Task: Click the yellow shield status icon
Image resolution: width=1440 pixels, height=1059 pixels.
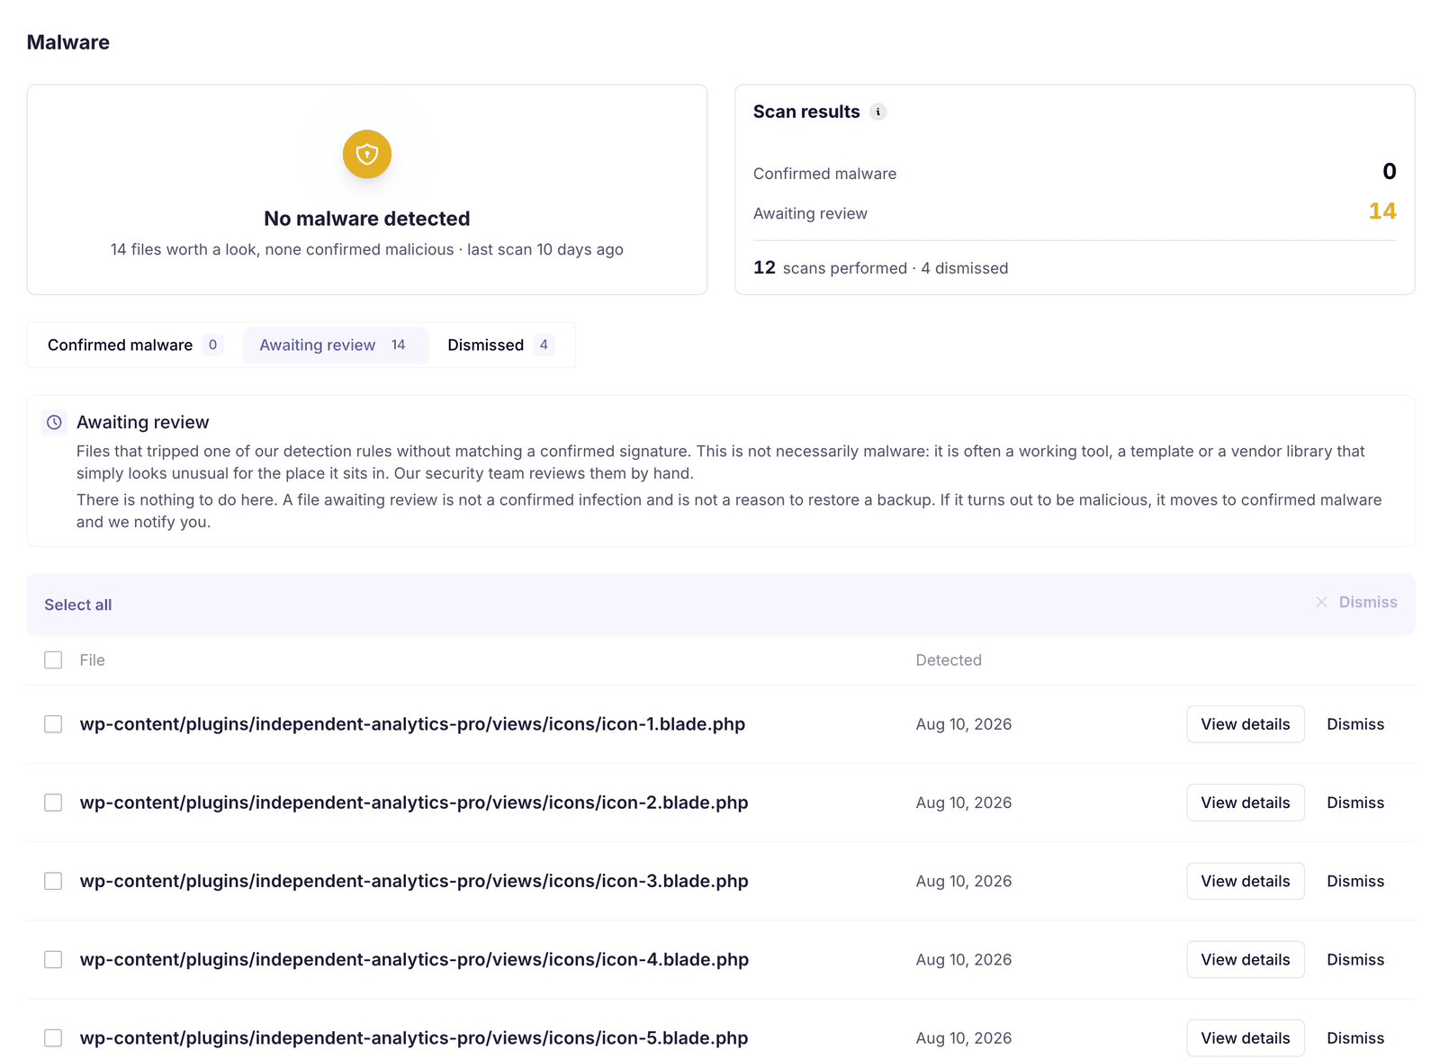Action: [366, 154]
